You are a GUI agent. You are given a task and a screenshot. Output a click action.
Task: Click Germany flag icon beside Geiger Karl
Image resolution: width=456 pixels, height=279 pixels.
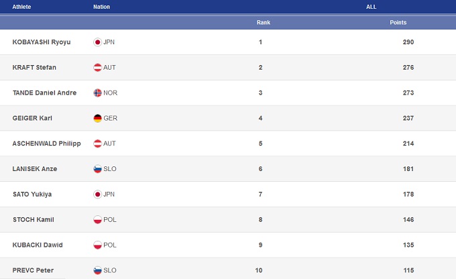coord(97,118)
